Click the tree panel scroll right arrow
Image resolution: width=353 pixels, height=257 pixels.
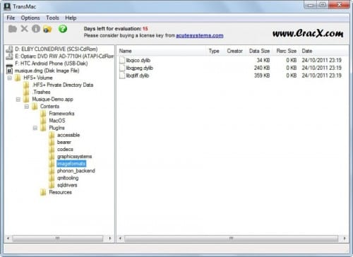click(110, 239)
